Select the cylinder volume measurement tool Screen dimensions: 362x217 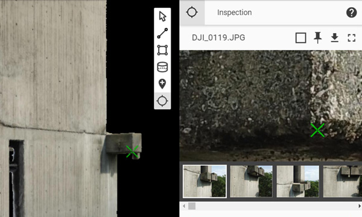pyautogui.click(x=162, y=67)
